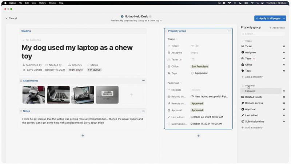Toggle visibility of Office property
This screenshot has width=291, height=164.
[x=284, y=65]
